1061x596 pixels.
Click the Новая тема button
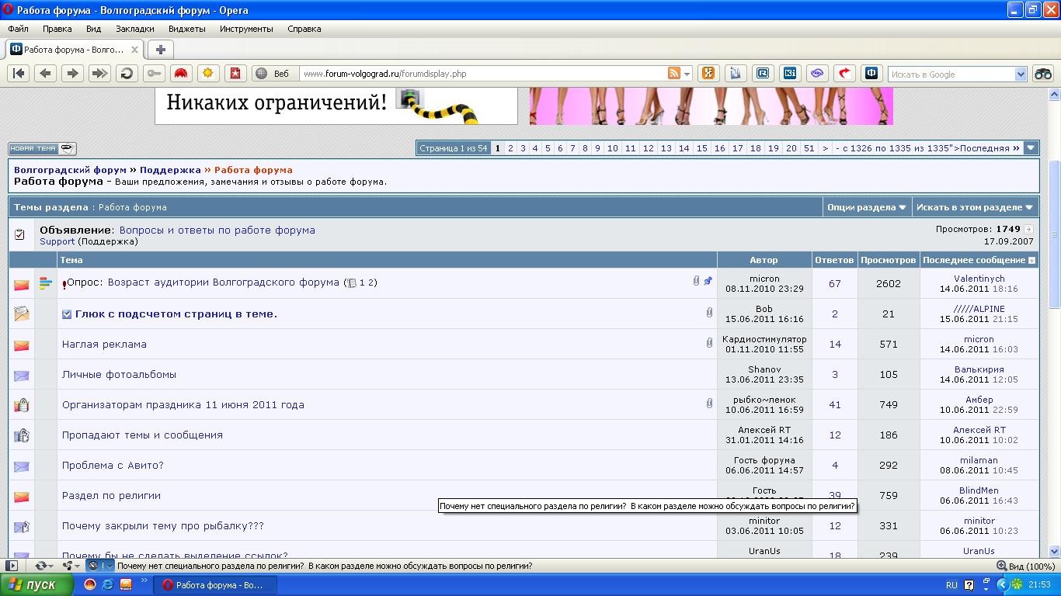tap(42, 148)
